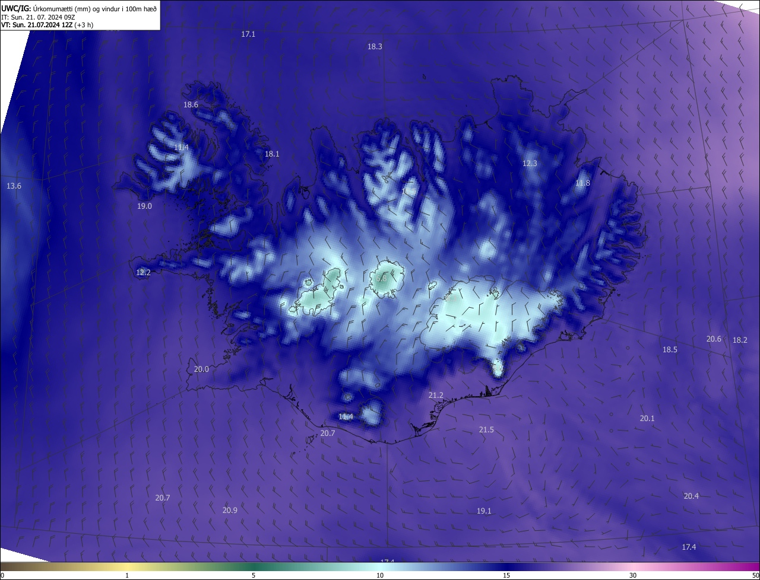Screen dimensions: 760x580
Task: Click the 20.6 value label on the map
Action: pyautogui.click(x=714, y=339)
